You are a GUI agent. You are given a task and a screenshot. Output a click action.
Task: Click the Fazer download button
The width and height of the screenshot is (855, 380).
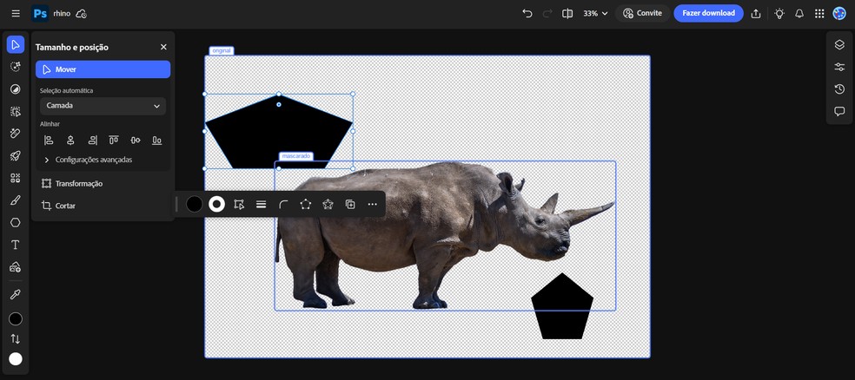(x=708, y=13)
